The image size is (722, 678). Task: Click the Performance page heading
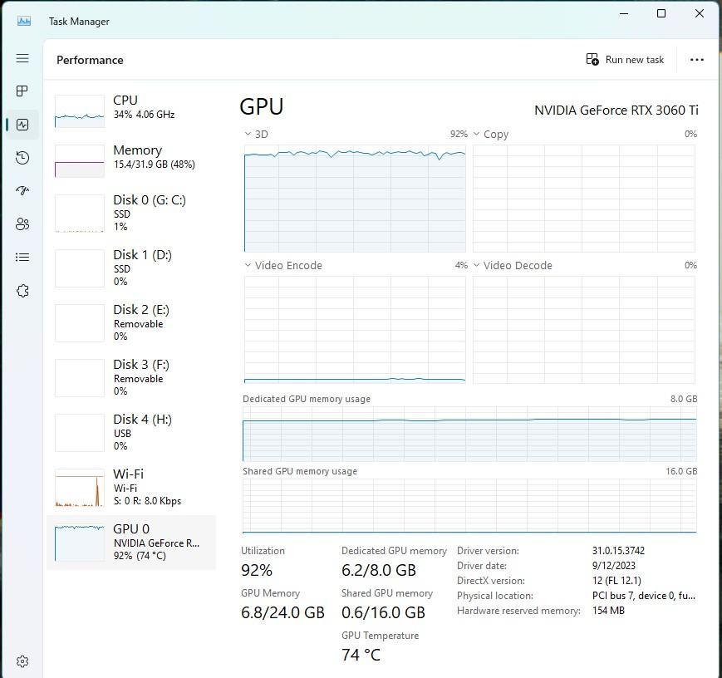[90, 60]
